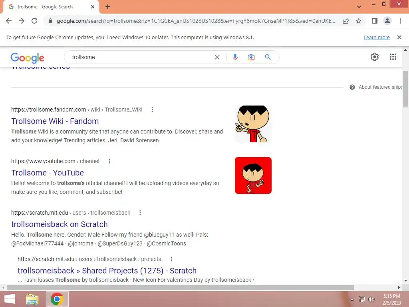Click the address bar URL
Screen dimensions: 409x307
pos(196,21)
